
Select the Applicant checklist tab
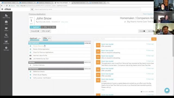tap(35, 39)
